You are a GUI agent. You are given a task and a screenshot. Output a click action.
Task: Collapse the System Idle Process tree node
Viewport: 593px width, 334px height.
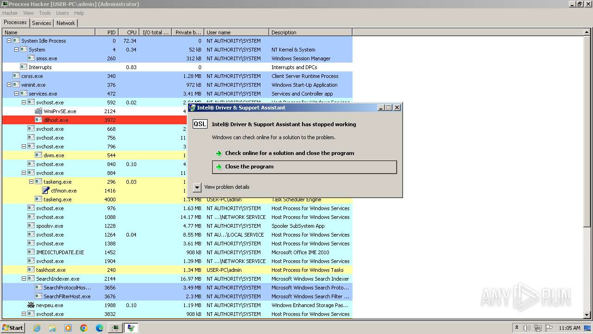click(x=9, y=41)
